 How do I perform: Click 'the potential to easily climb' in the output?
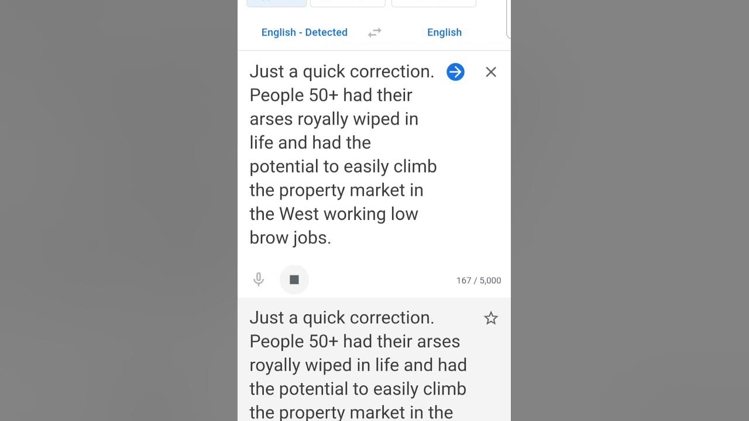click(358, 389)
